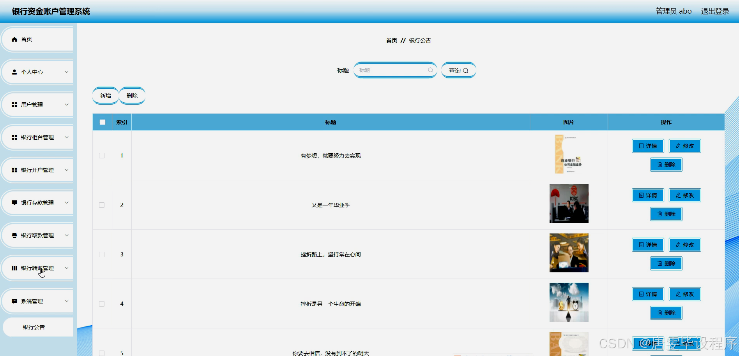This screenshot has width=739, height=356.
Task: Click the person icon for 个人中心
Action: pos(14,72)
